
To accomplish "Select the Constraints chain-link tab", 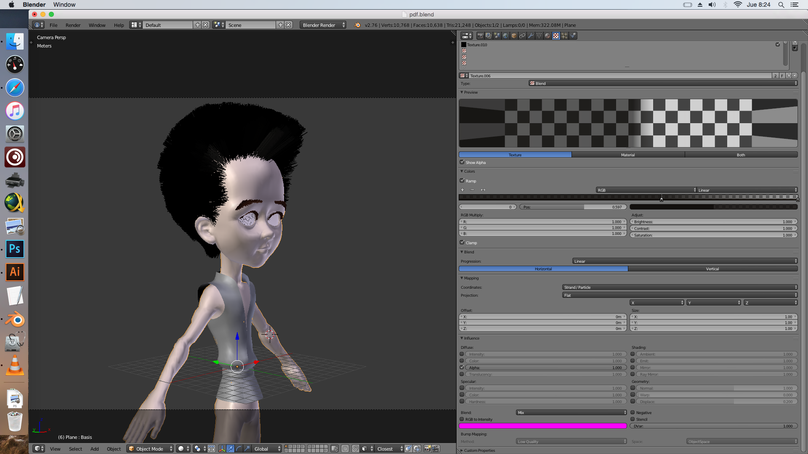I will [x=522, y=36].
